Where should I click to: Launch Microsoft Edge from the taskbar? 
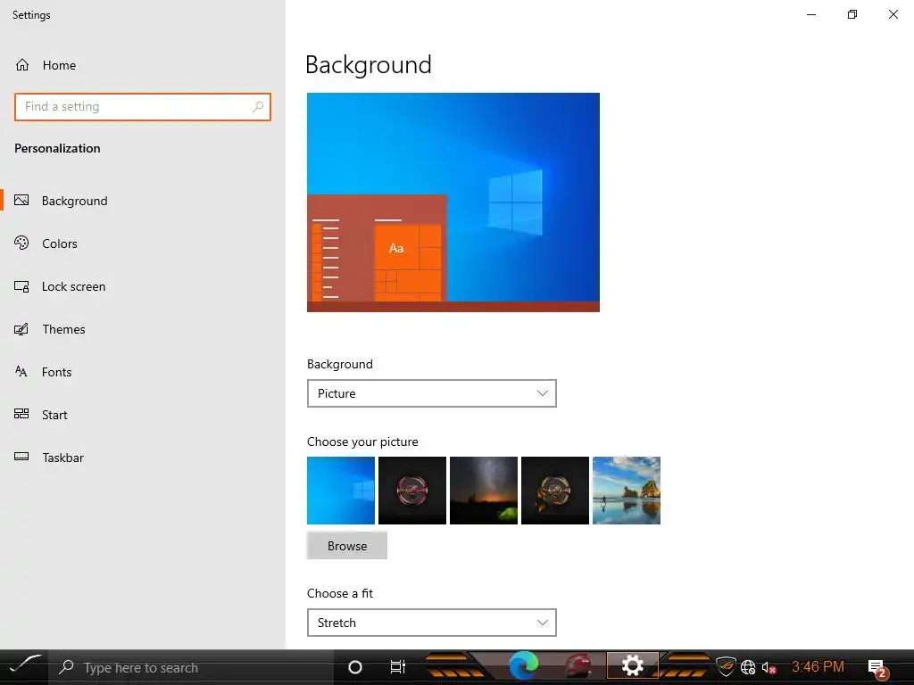tap(523, 665)
